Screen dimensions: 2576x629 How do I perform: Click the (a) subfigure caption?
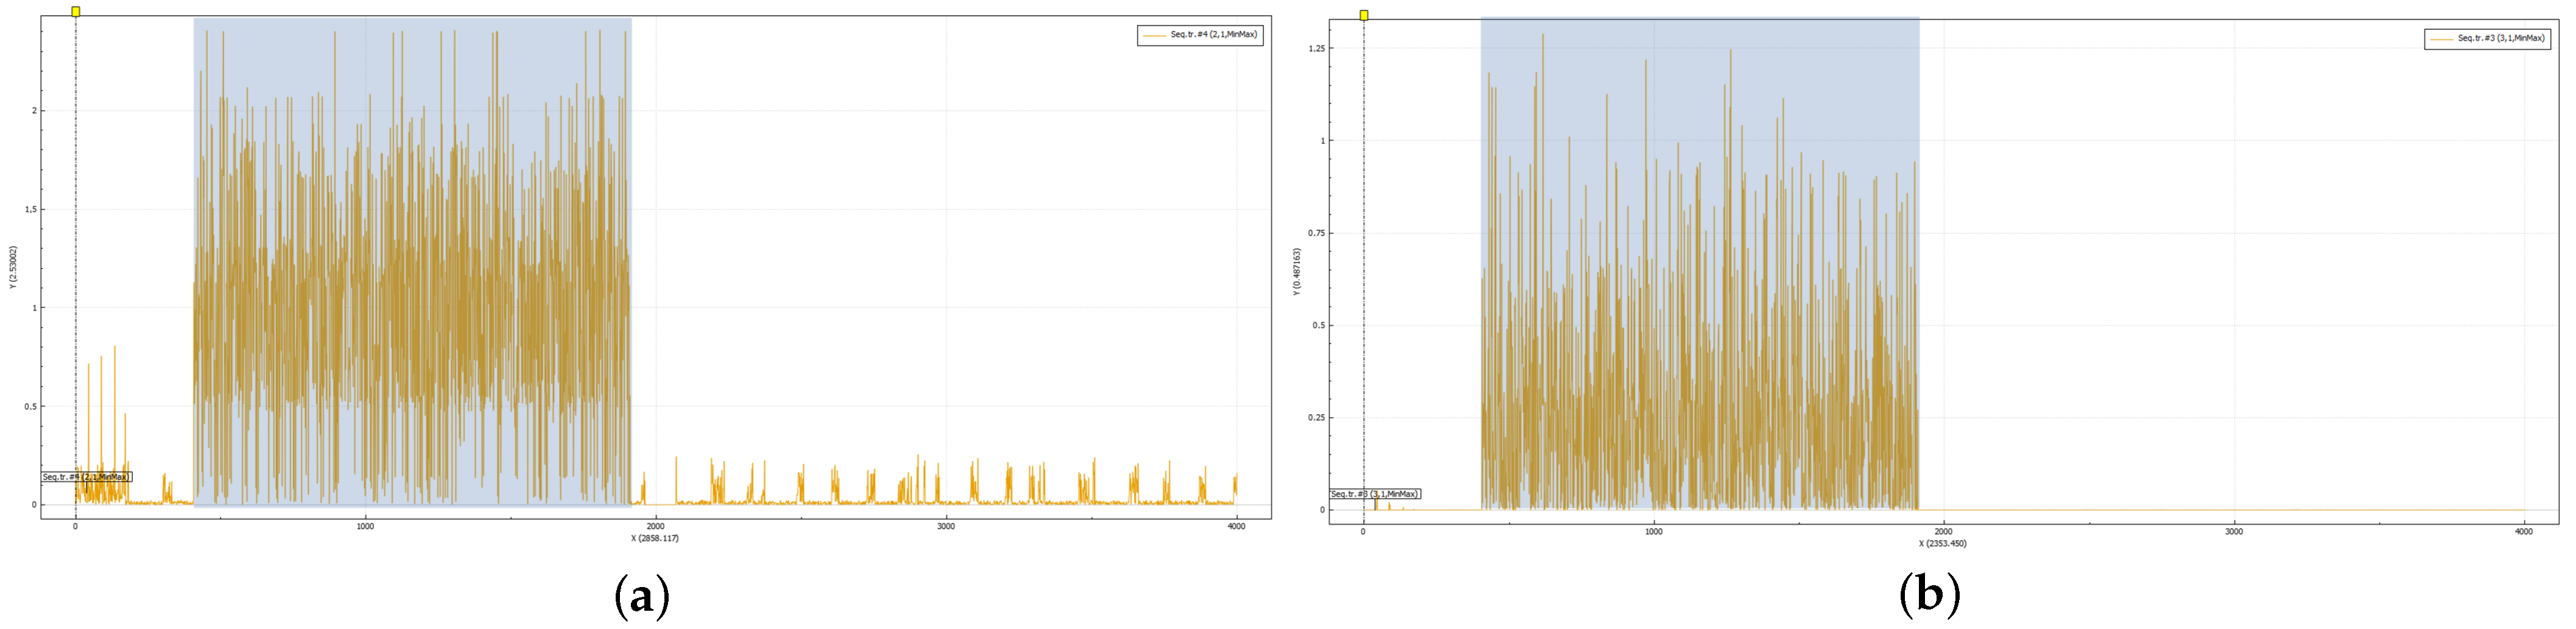tap(640, 596)
